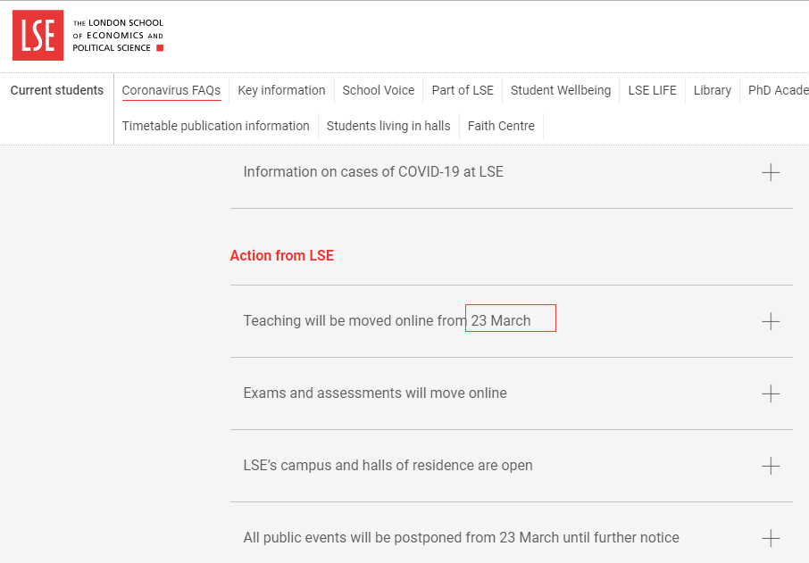809x563 pixels.
Task: Go to Key information
Action: [281, 90]
